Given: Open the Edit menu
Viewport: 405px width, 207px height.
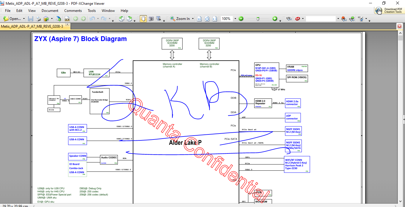Looking at the screenshot, I should click(x=19, y=10).
